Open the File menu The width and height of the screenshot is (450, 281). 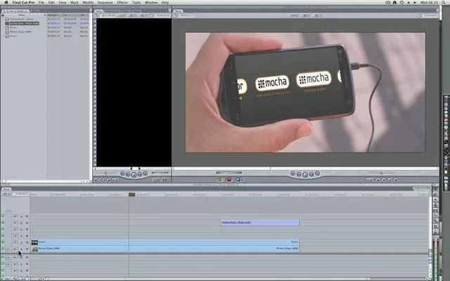(41, 2)
